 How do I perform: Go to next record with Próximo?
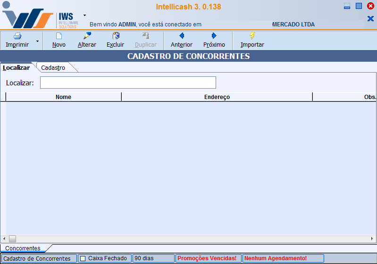(x=214, y=41)
